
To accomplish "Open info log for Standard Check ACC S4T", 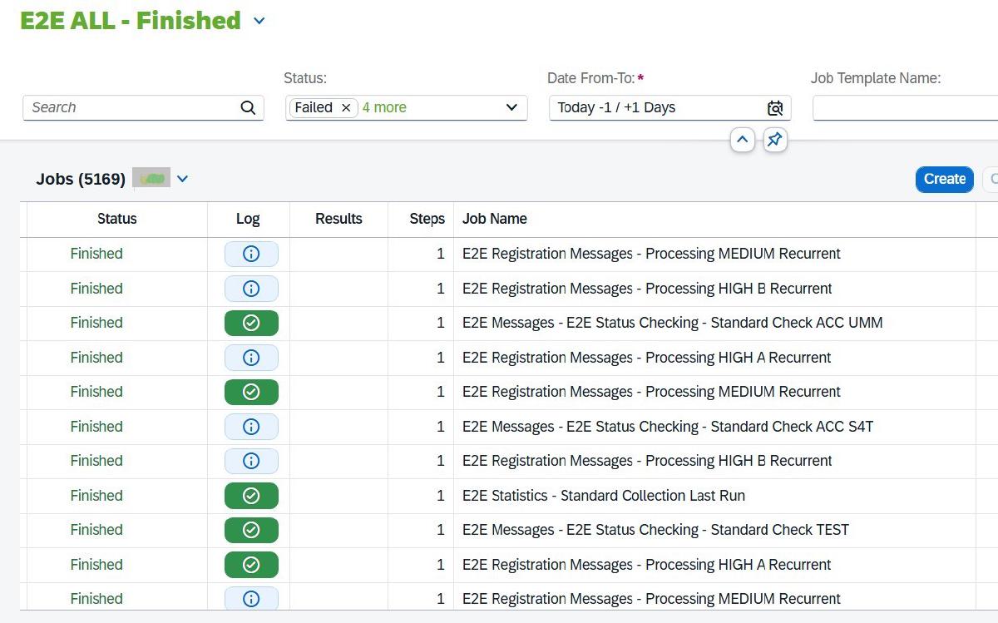I will point(251,427).
